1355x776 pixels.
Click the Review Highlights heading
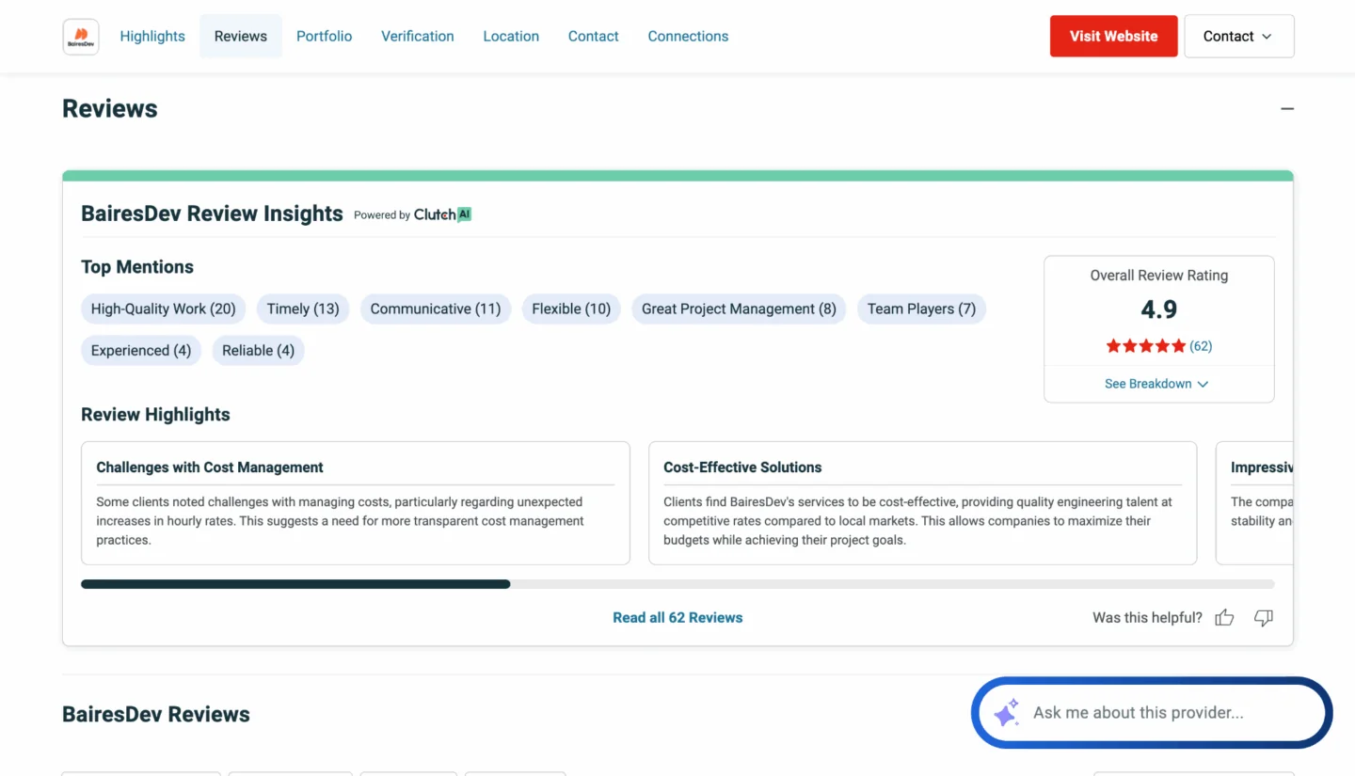(155, 415)
